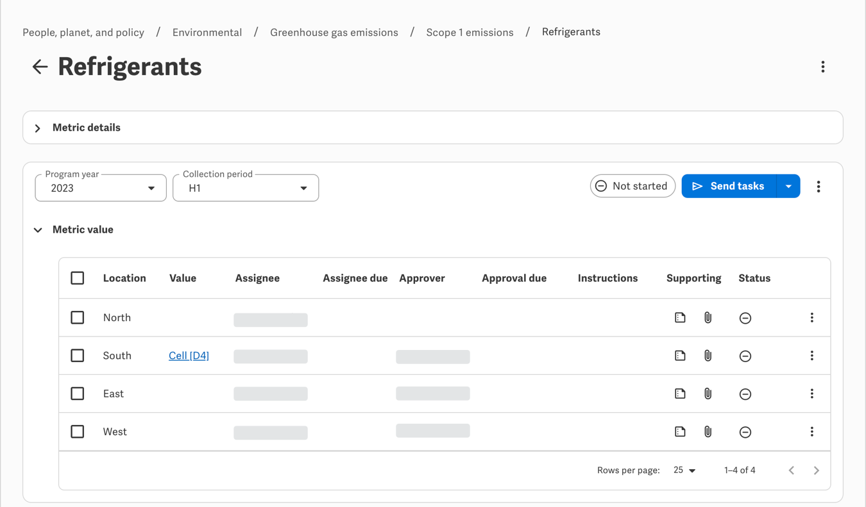Go to Scope 1 emissions breadcrumb
The height and width of the screenshot is (507, 866).
tap(470, 32)
